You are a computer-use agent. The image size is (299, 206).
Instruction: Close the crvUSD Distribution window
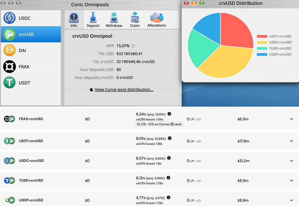186,3
